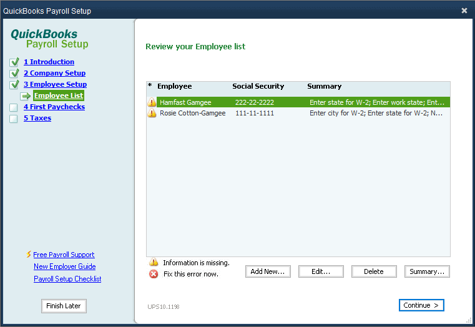Click the Summary column header
Screen dimensions: 475x327
[324, 86]
